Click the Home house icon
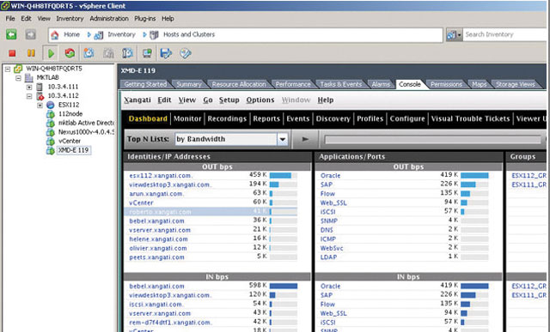550x332 pixels. pos(55,34)
